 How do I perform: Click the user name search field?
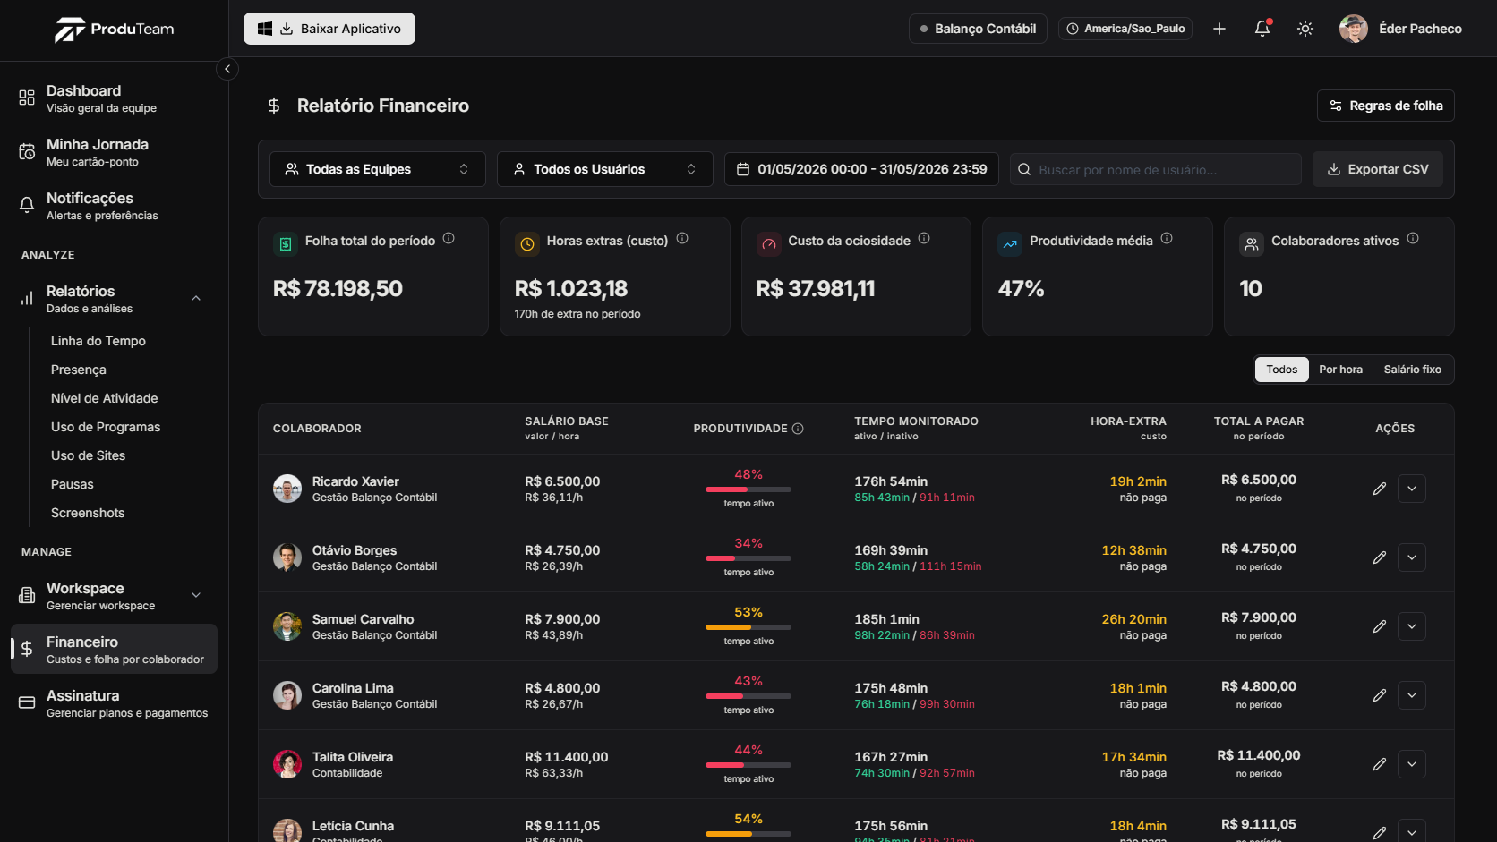(x=1156, y=169)
